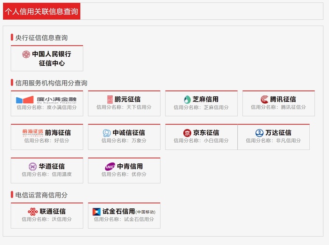Click the 鹏元征信 red seal icon
This screenshot has height=245, width=329.
[110, 100]
